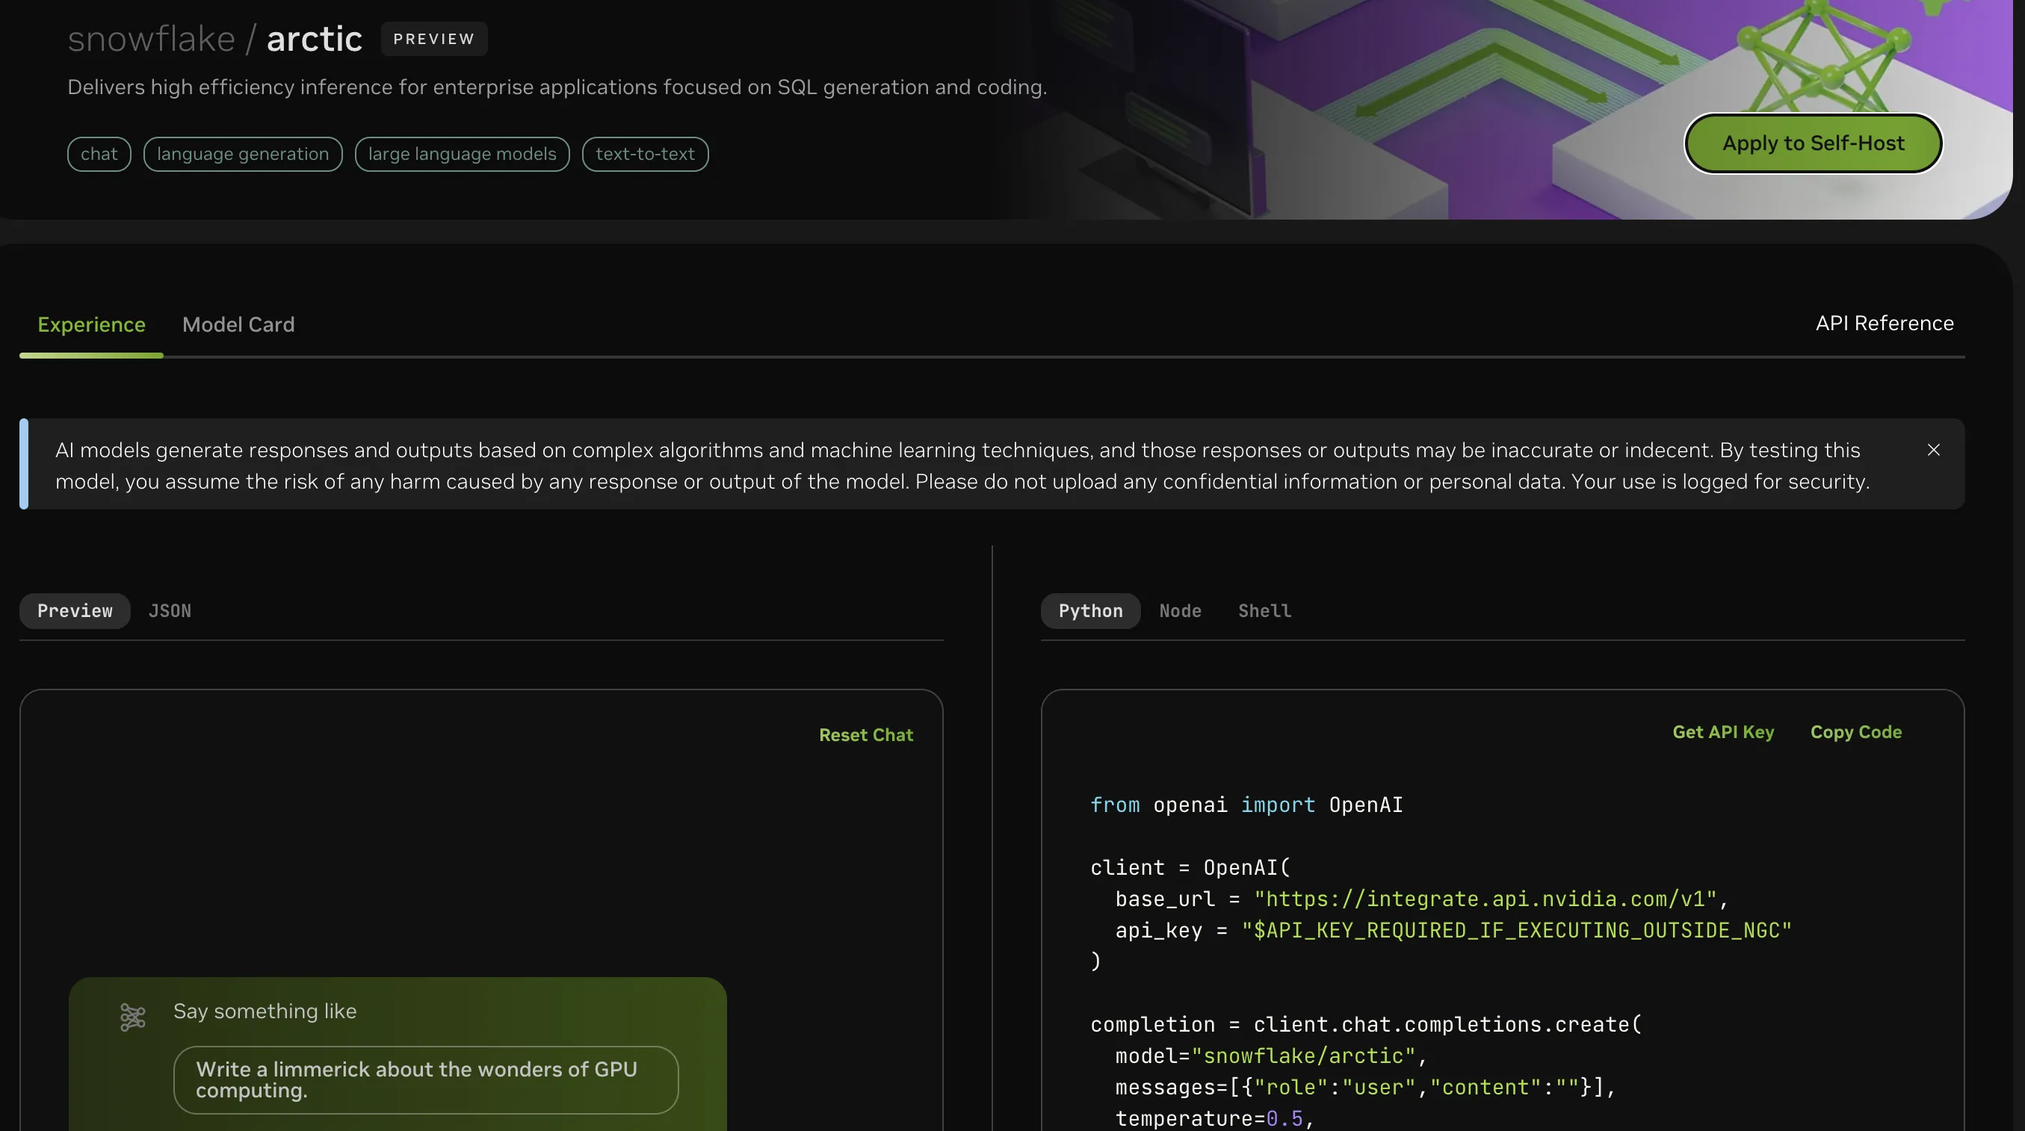Select the 'language generation' tag
The image size is (2025, 1131).
point(243,154)
